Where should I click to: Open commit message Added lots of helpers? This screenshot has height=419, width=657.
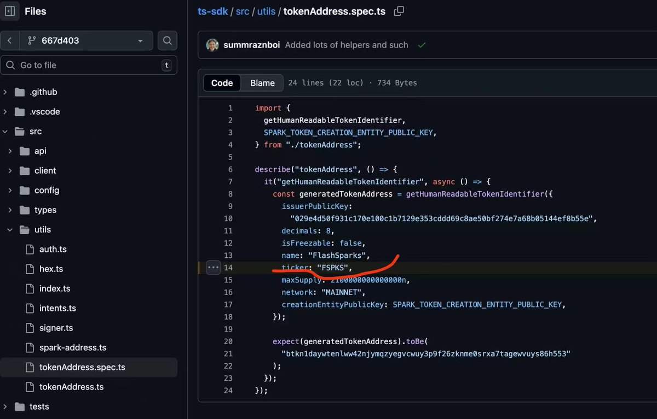click(347, 45)
